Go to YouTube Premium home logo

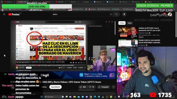pyautogui.click(x=14, y=14)
